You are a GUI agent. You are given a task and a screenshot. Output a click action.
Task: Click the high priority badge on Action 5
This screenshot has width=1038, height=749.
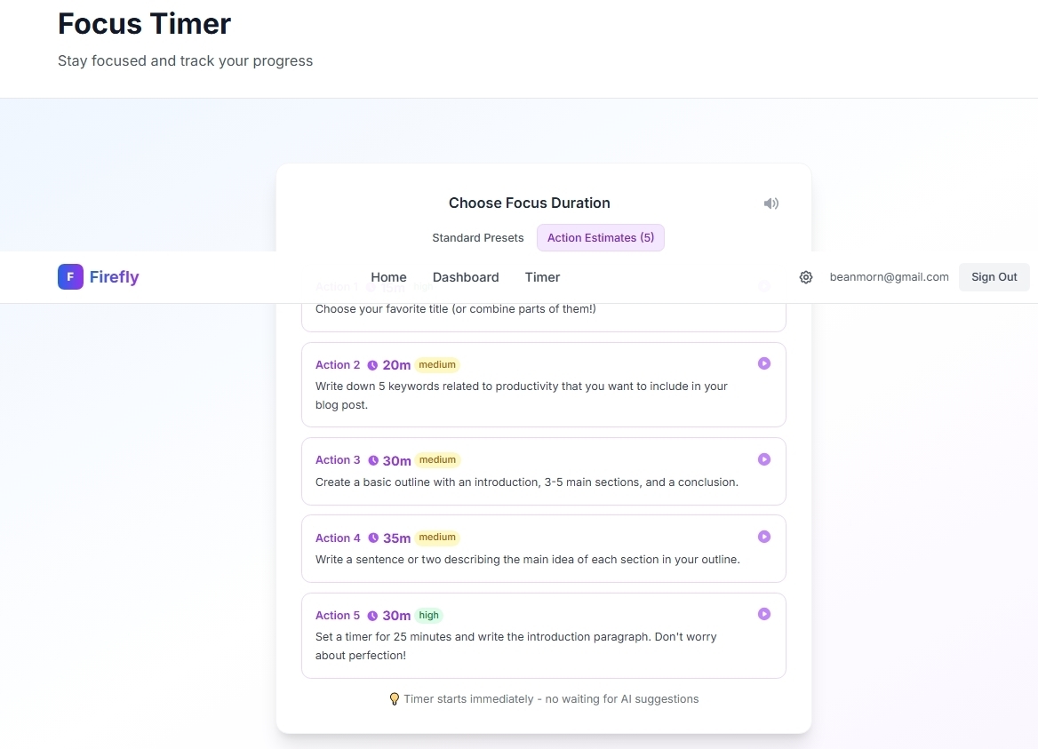[428, 615]
